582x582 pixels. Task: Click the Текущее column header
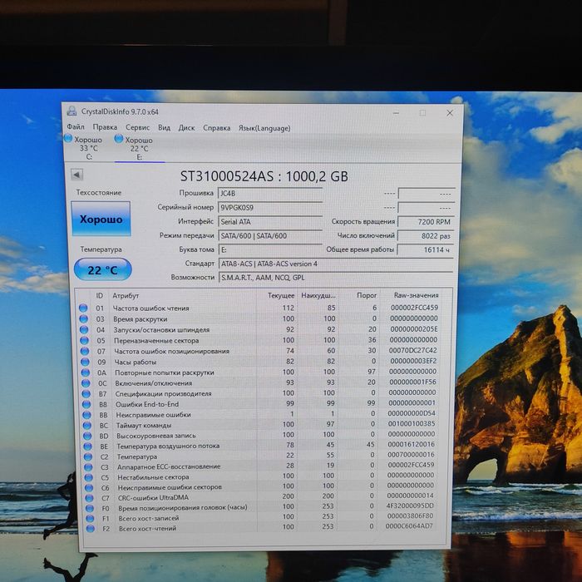pos(281,295)
